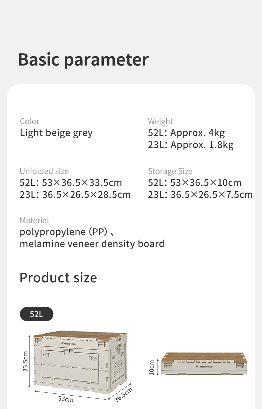Click the 33.5cm height dimension label
This screenshot has width=262, height=409.
point(26,362)
